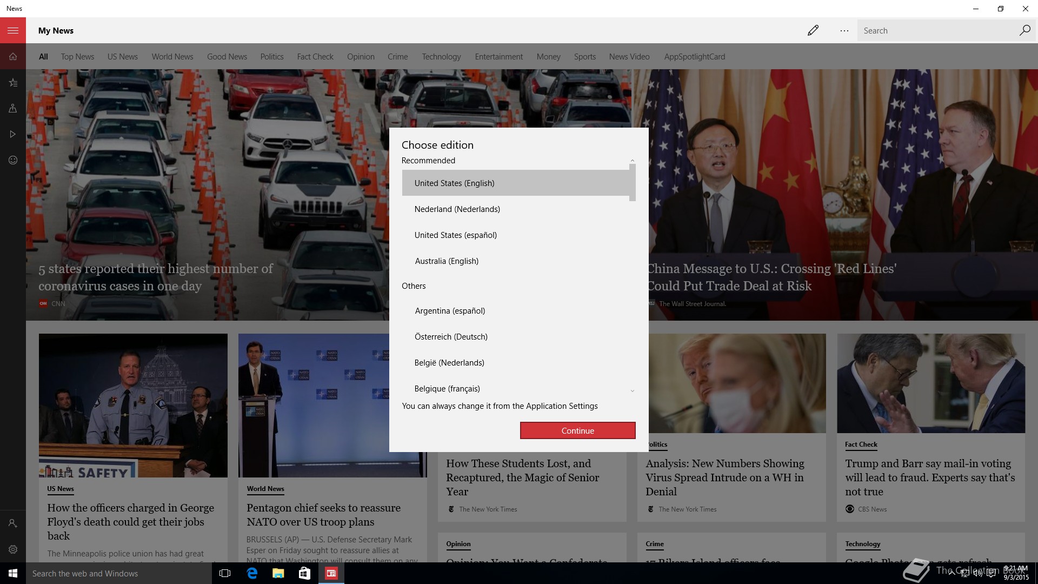Click the taskbar search box

click(x=119, y=573)
